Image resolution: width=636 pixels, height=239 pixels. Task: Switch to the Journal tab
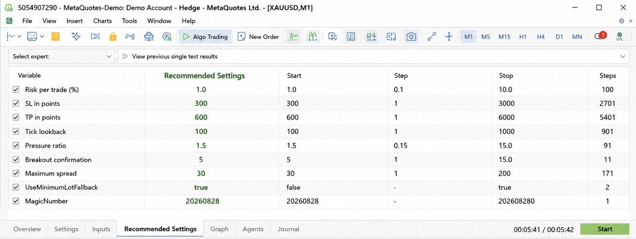click(x=289, y=229)
